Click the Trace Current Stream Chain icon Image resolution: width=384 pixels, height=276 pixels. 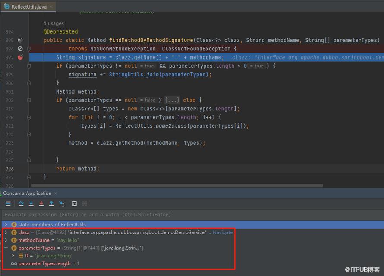coord(85,204)
